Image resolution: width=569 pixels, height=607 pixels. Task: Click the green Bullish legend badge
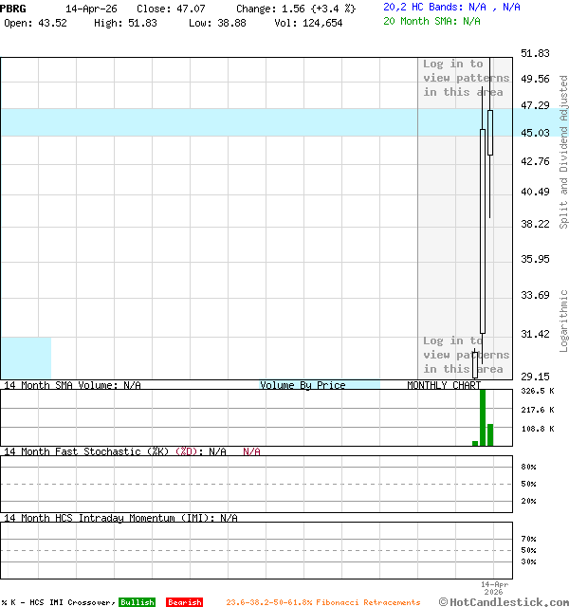pyautogui.click(x=137, y=602)
